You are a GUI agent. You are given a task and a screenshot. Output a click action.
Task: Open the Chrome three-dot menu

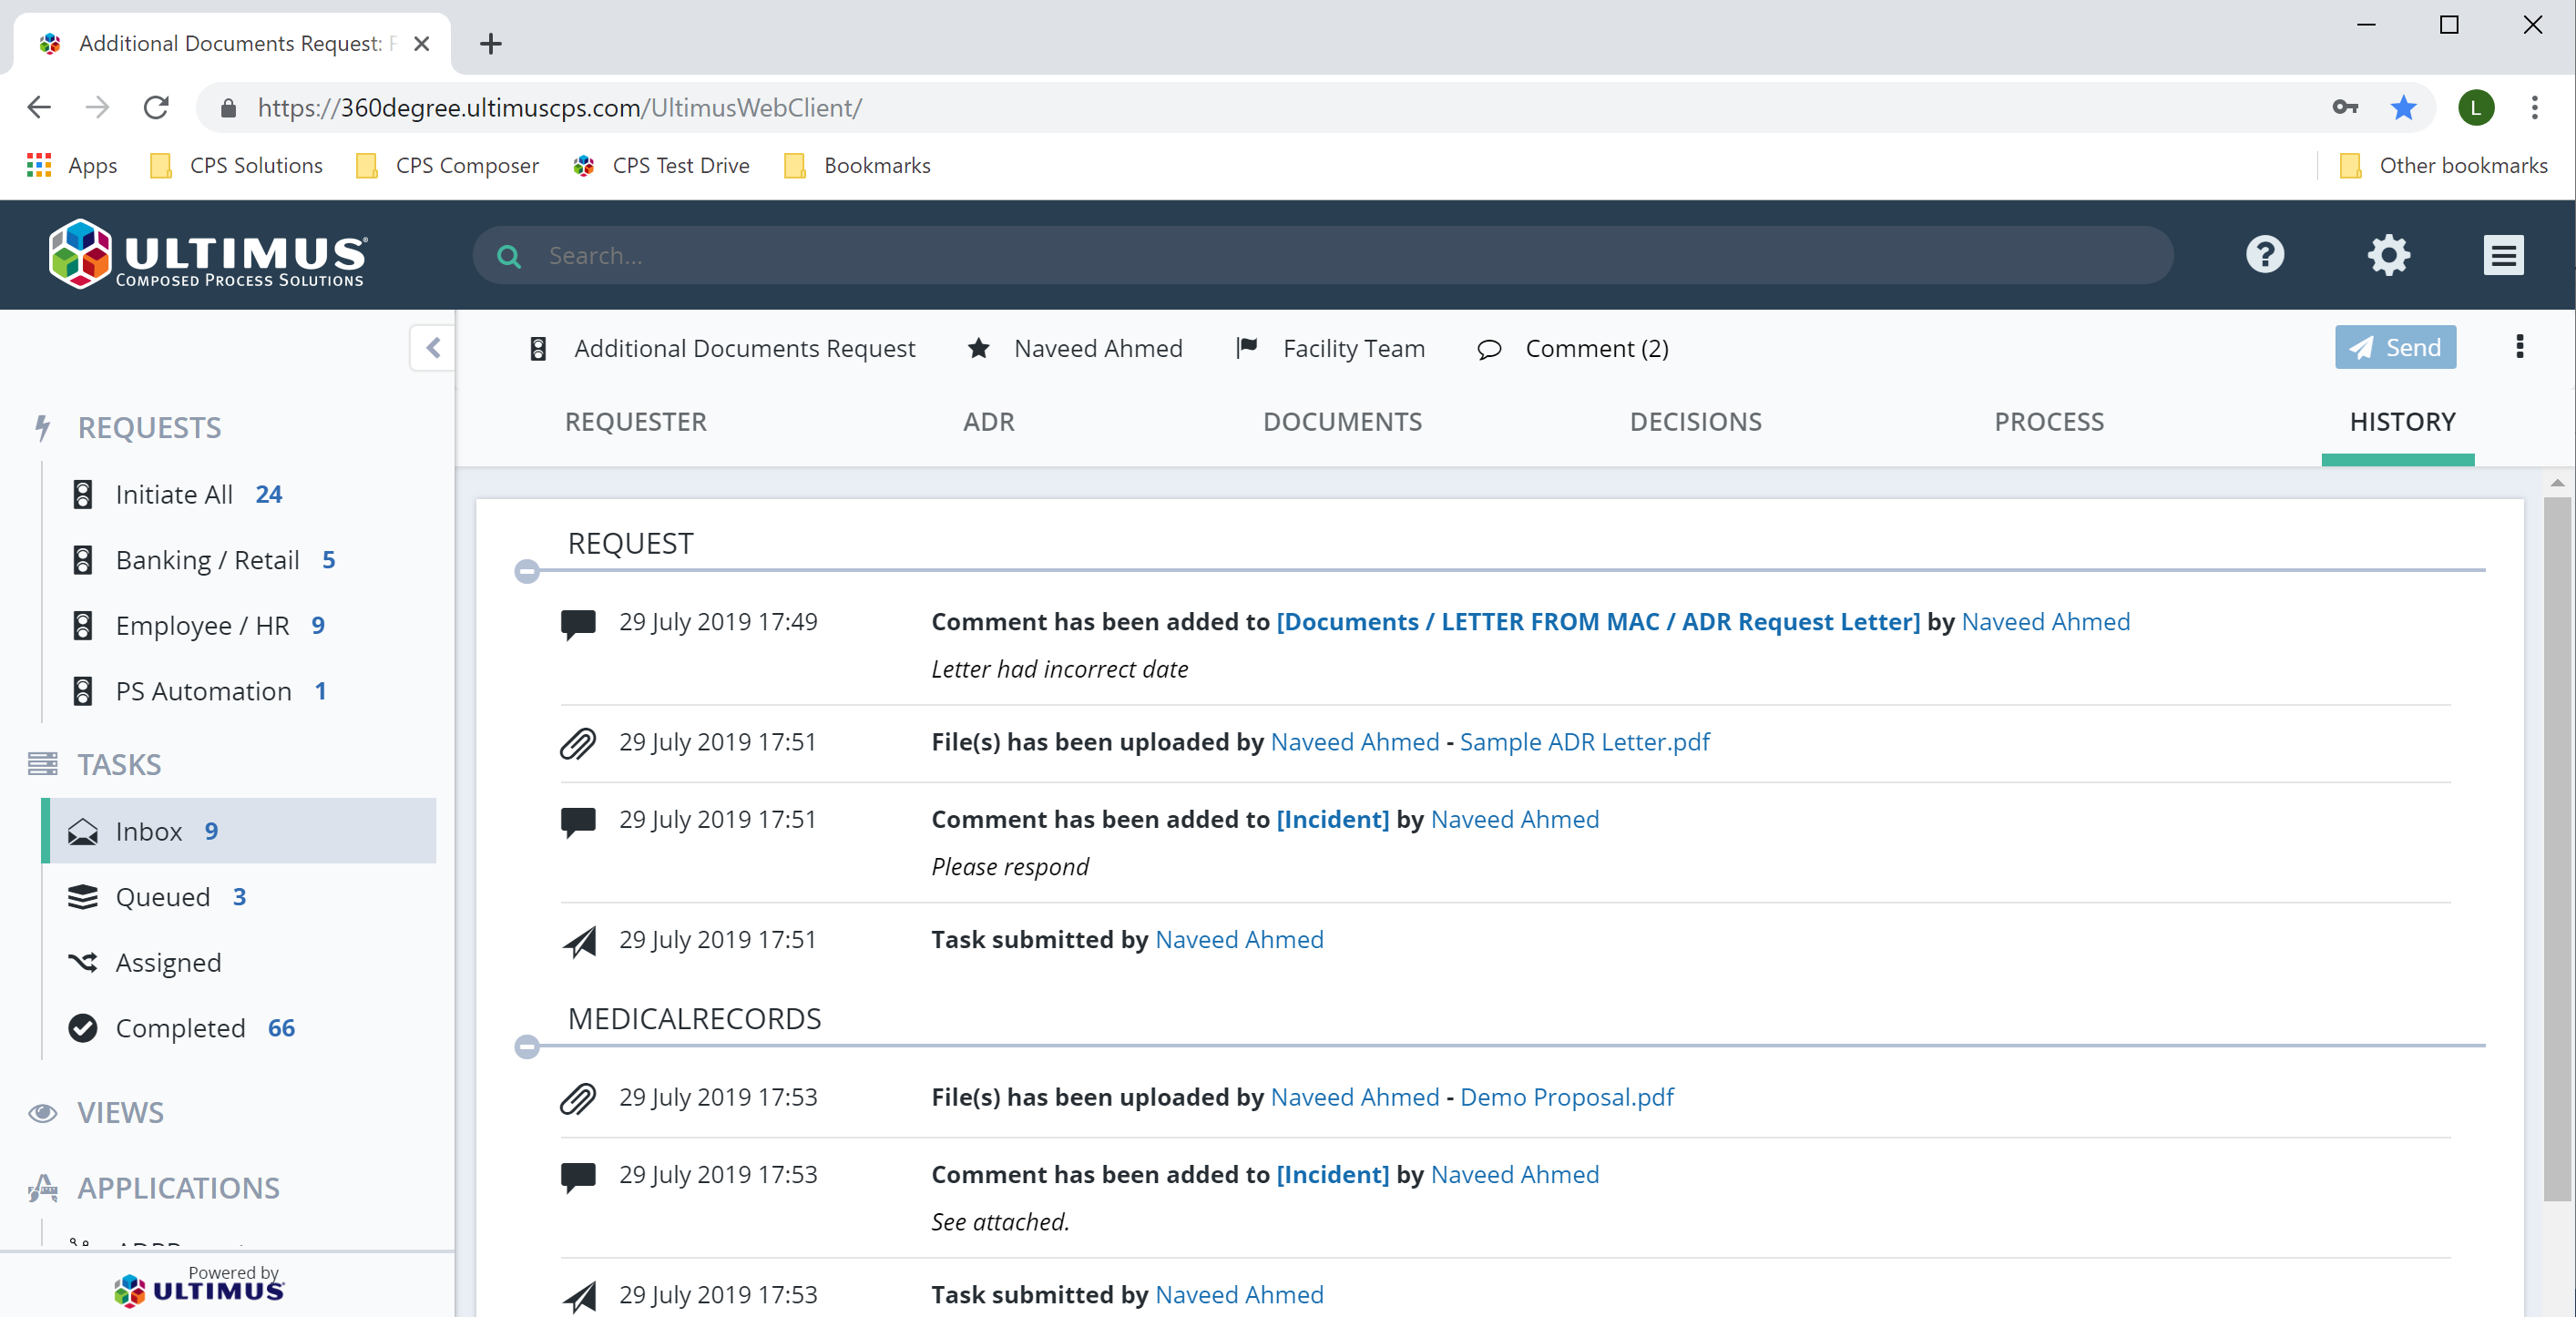tap(2534, 107)
